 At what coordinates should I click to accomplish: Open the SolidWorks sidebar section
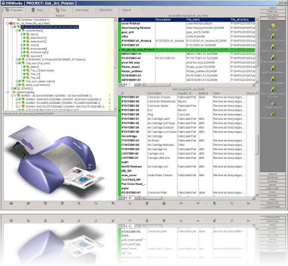tap(273, 178)
